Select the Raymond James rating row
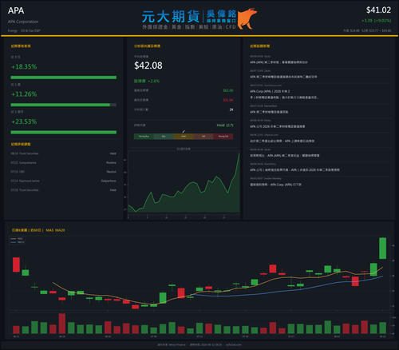This screenshot has height=350, width=399. pos(64,181)
